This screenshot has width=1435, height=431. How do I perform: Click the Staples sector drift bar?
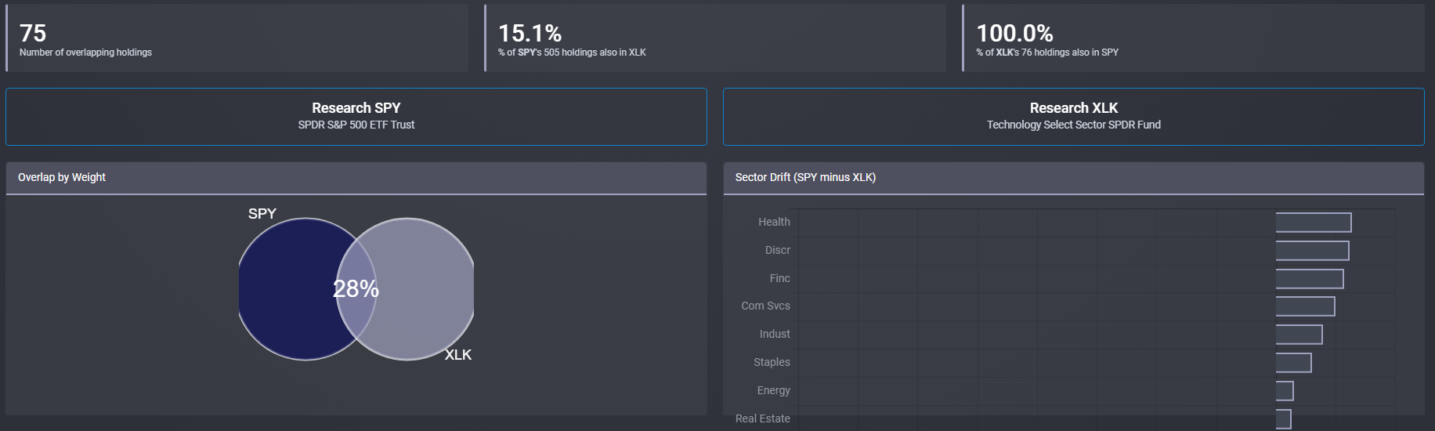tap(1293, 363)
